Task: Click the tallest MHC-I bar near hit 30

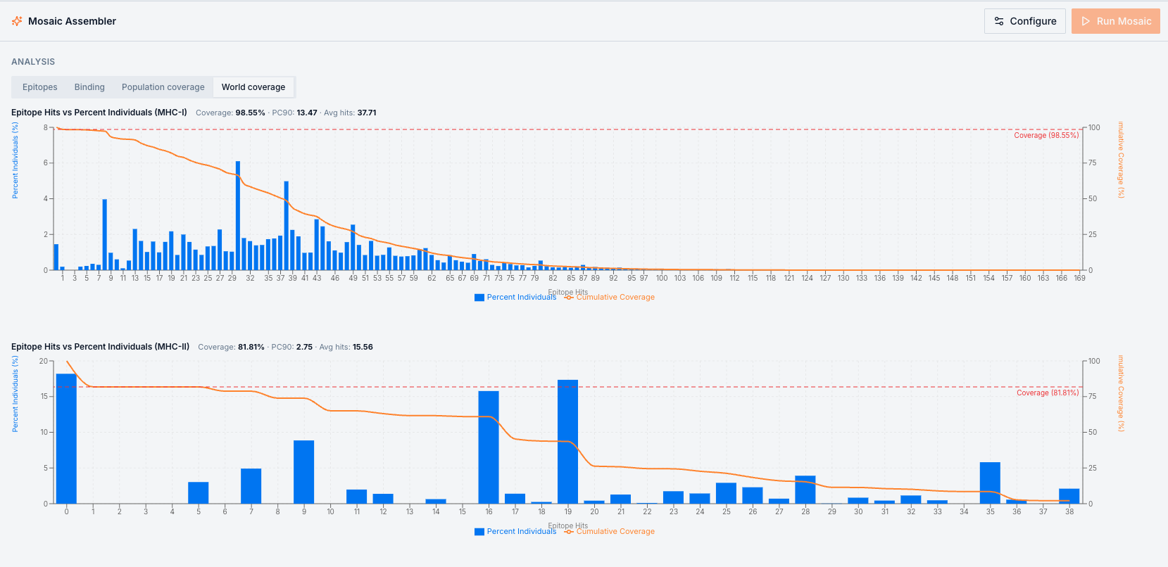Action: coord(238,215)
